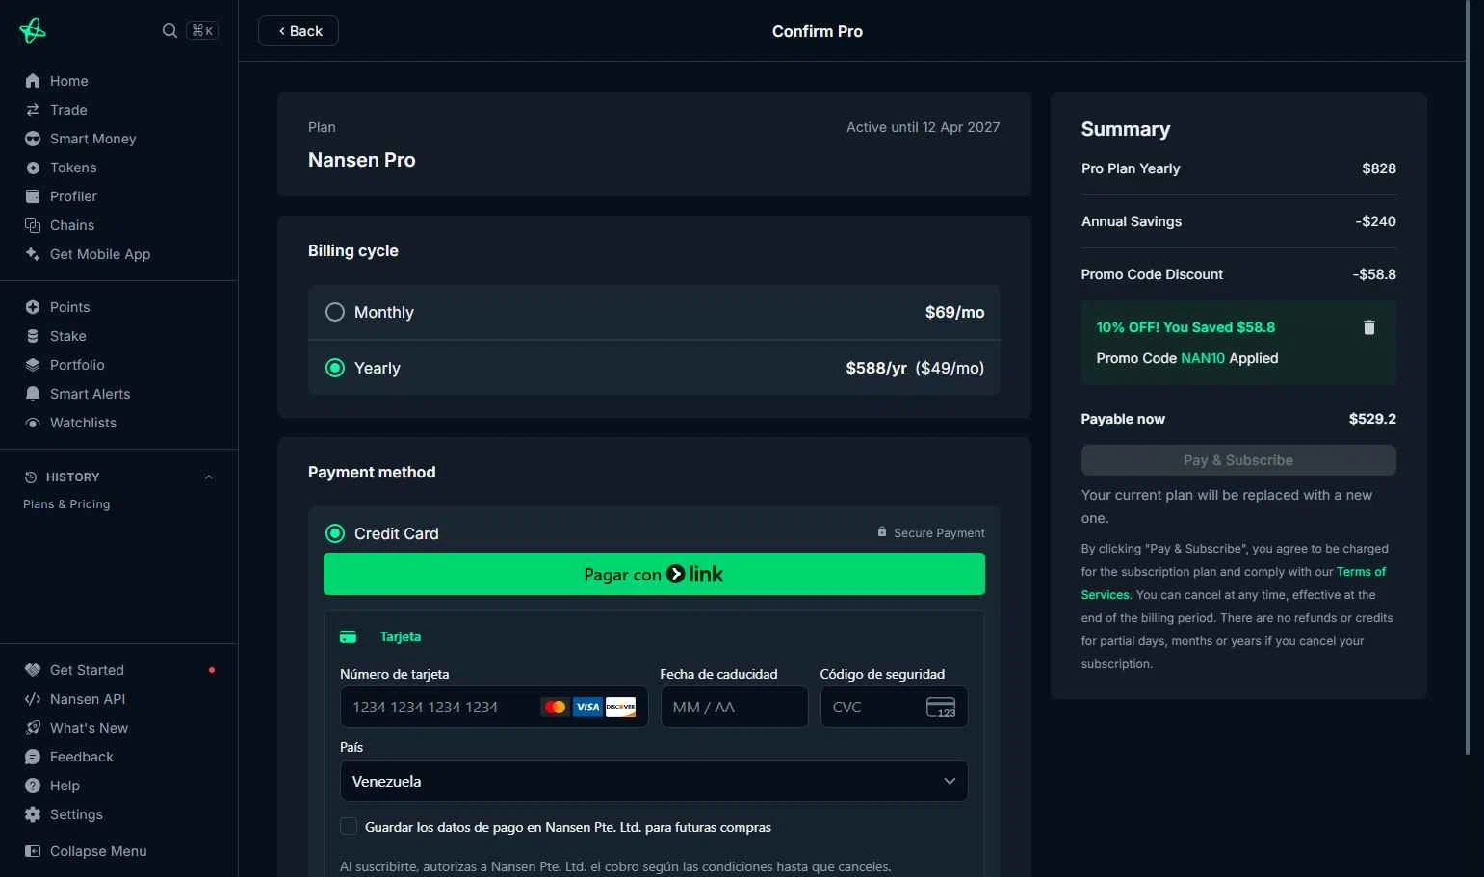This screenshot has width=1484, height=877.
Task: Click the Get Started icon
Action: click(x=33, y=670)
